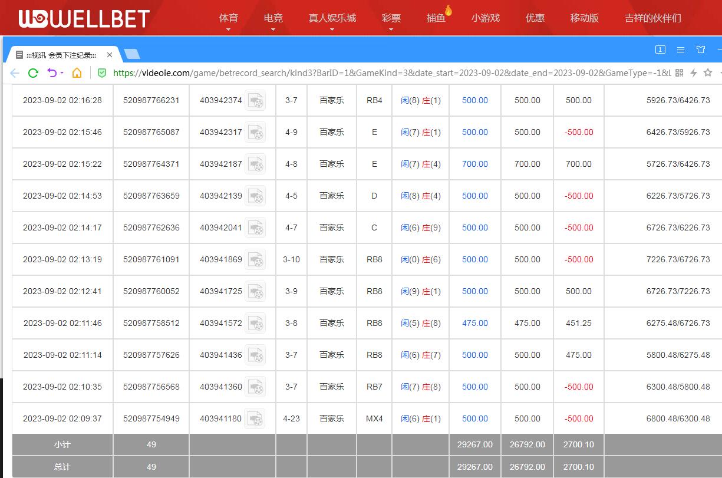Open the 移动版 mobile version page

[x=585, y=18]
